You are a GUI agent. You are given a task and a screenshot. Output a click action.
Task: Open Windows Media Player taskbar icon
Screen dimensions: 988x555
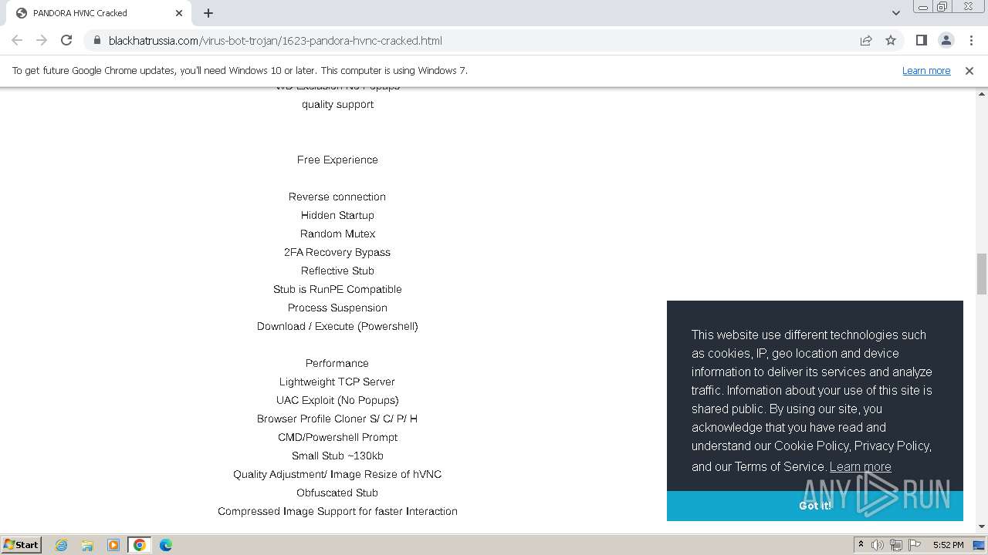(x=113, y=545)
